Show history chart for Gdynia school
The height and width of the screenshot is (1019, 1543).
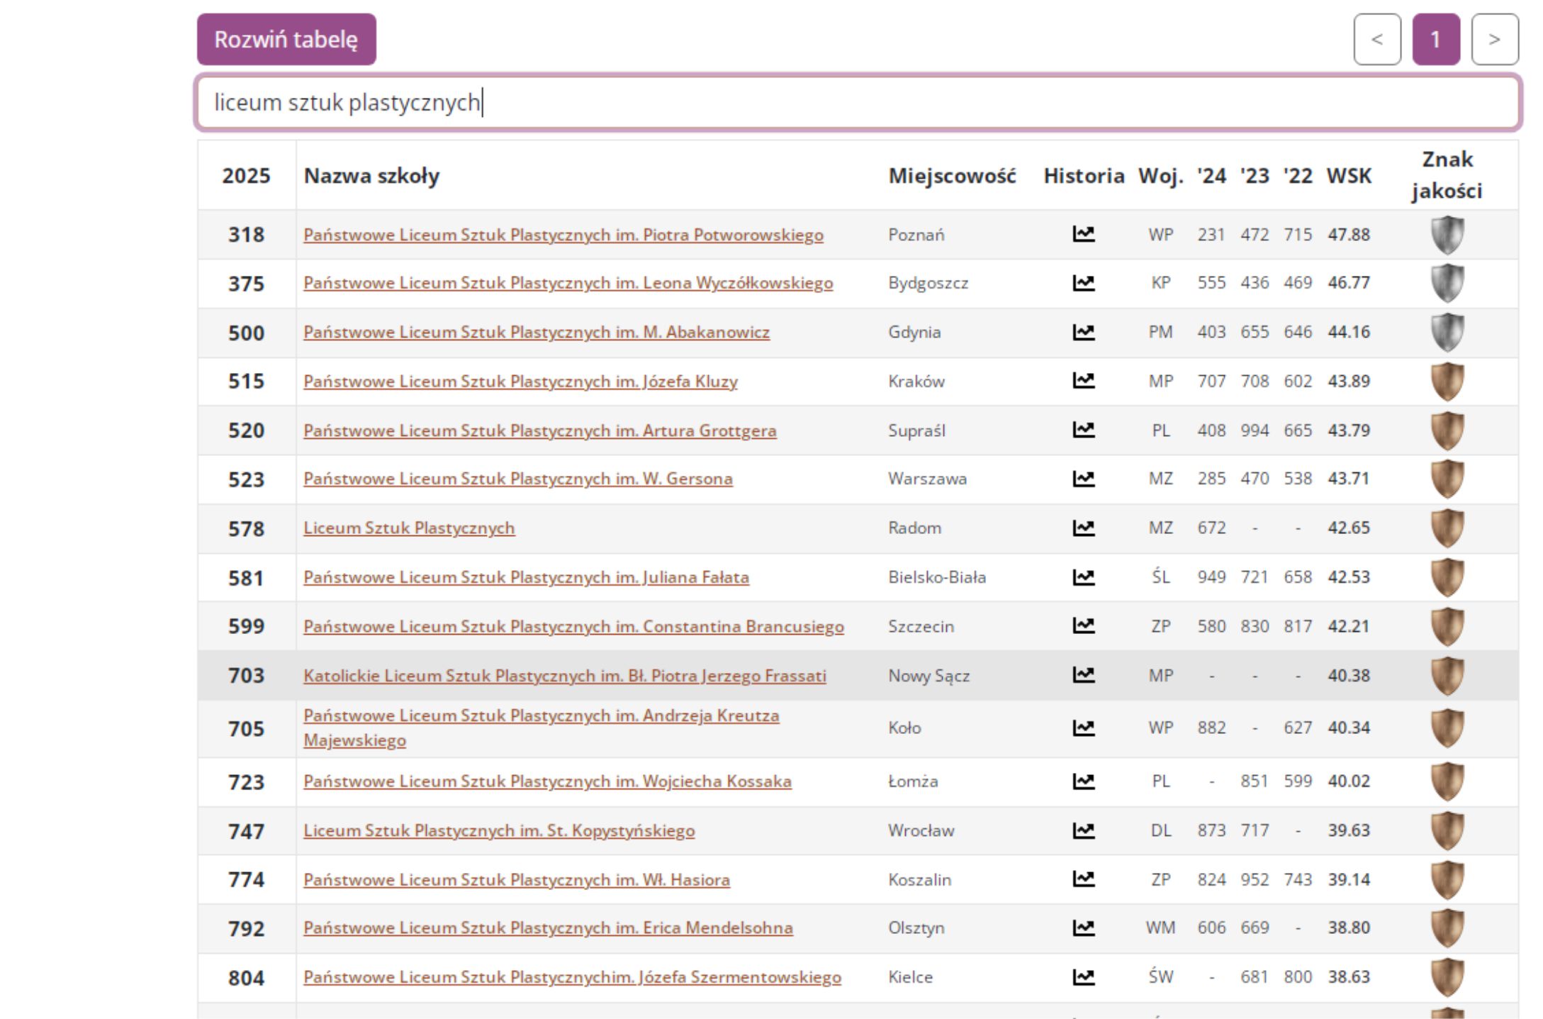coord(1083,332)
